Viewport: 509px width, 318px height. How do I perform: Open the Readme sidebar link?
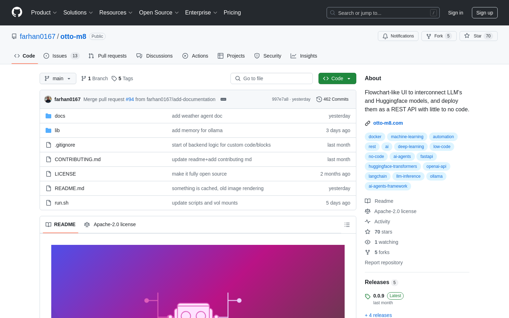379,201
